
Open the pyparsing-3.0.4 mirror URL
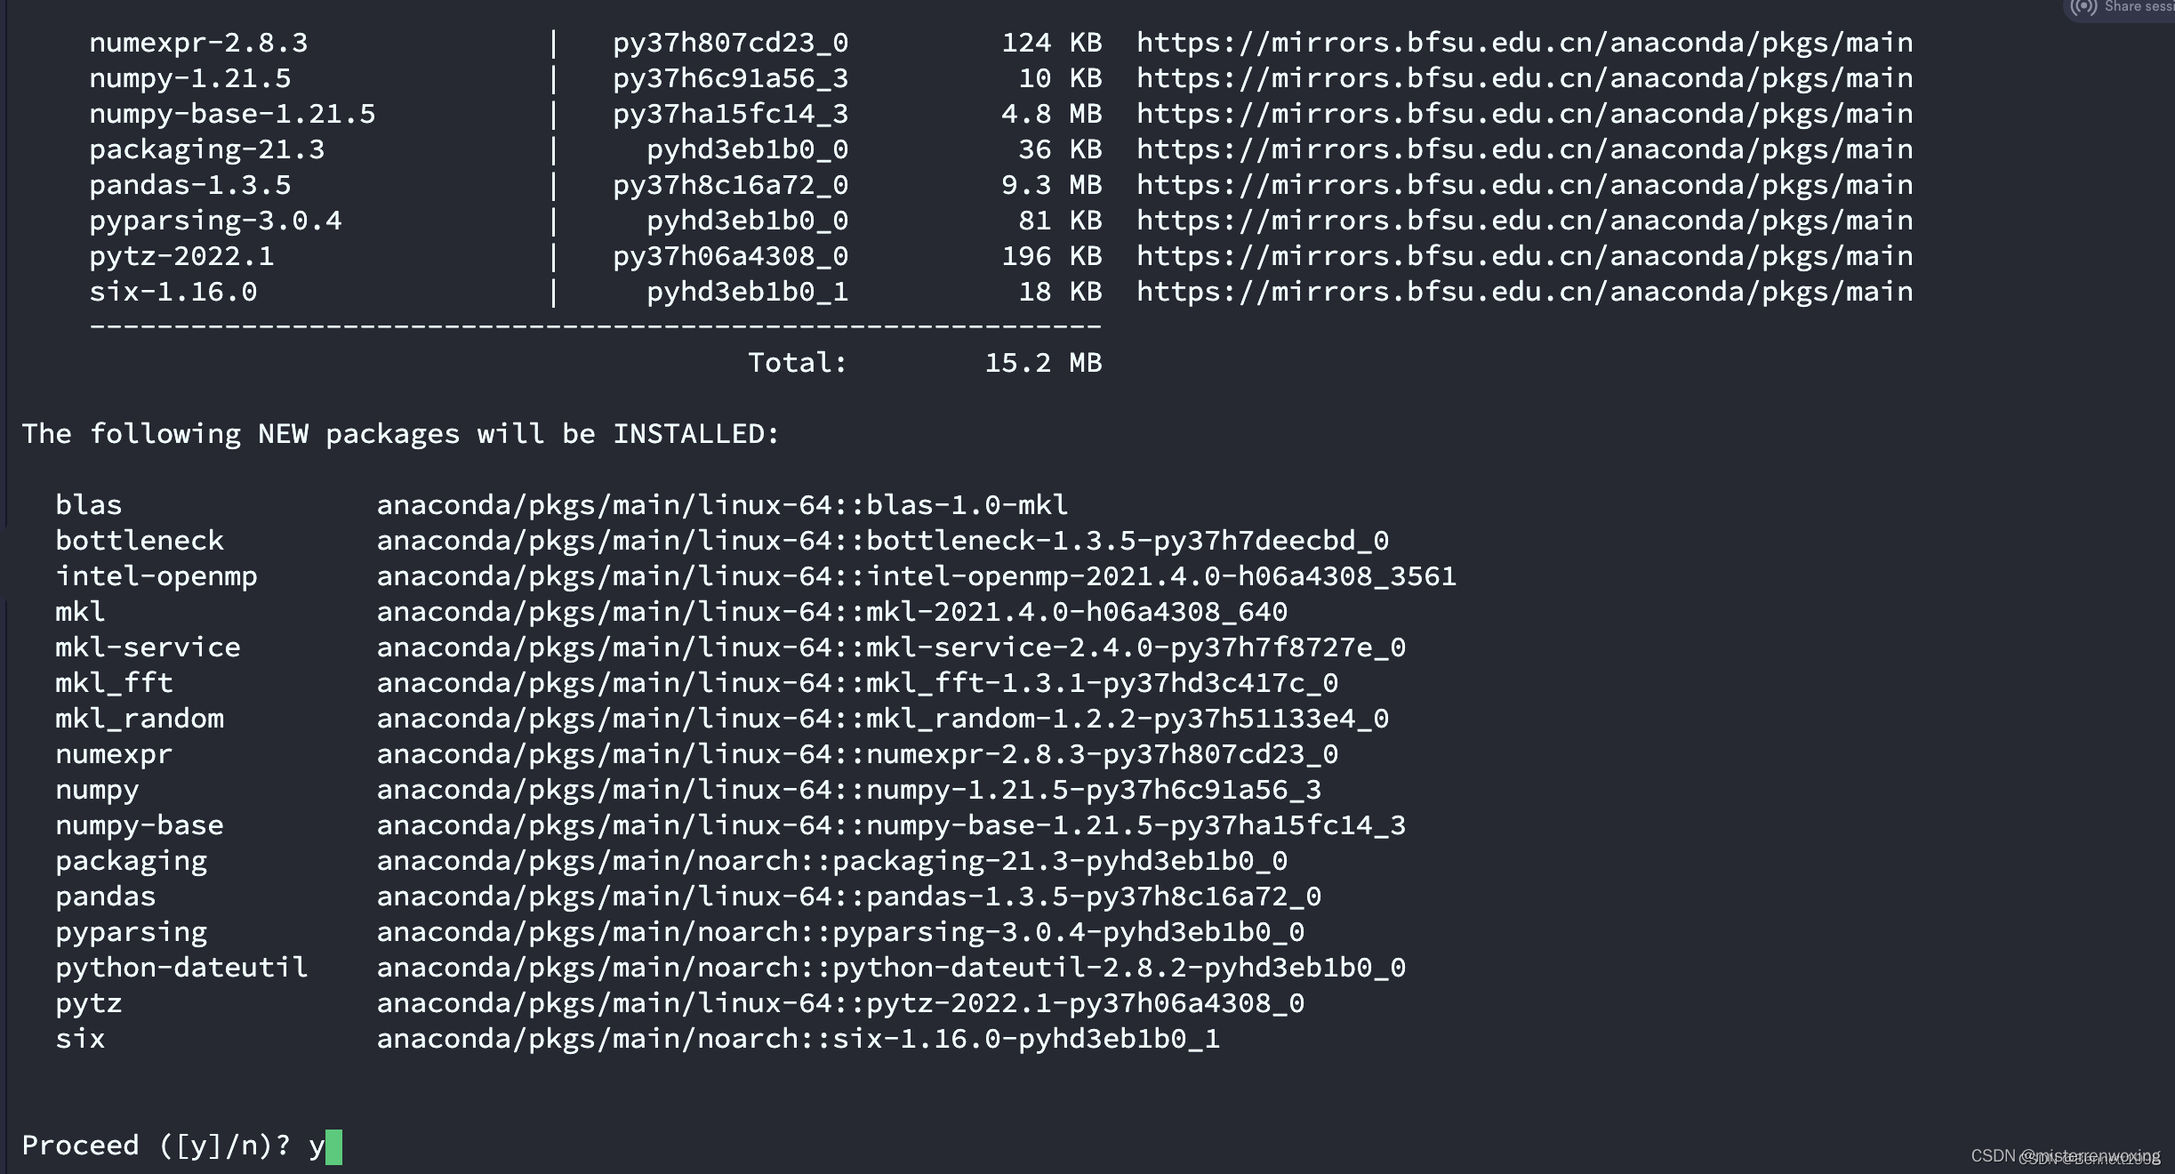[1525, 221]
